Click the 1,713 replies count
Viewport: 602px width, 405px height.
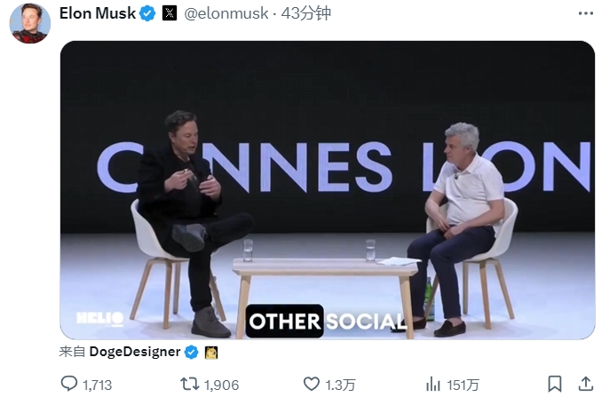(97, 385)
